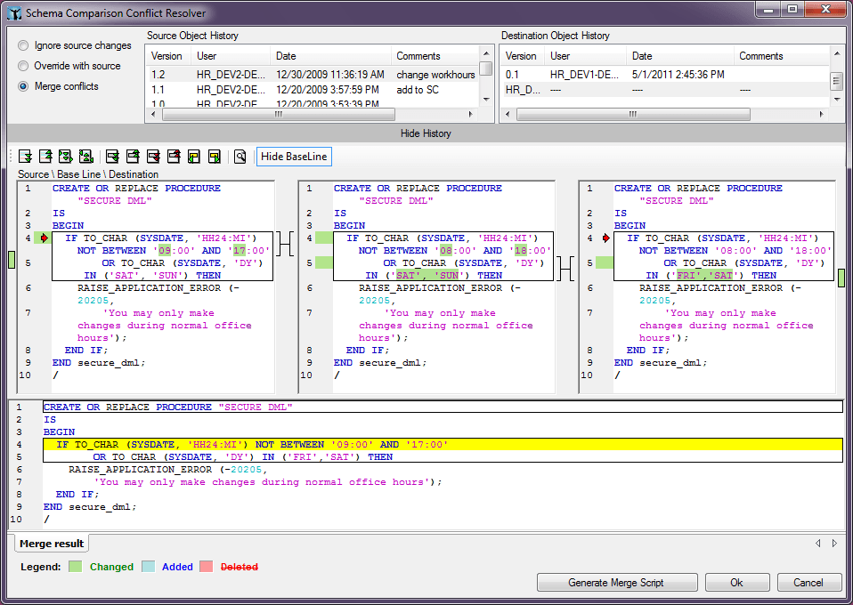Sort Source history by User column
Screen dimensions: 853x605
click(x=231, y=56)
